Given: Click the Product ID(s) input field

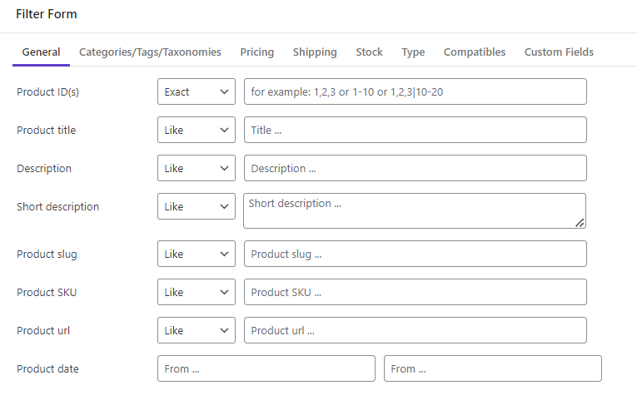Looking at the screenshot, I should (x=416, y=91).
